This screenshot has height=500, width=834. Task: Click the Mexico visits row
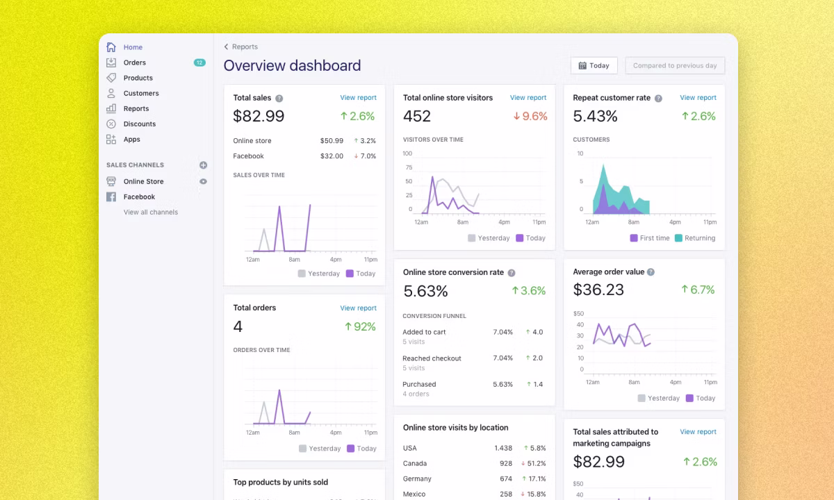pyautogui.click(x=474, y=494)
